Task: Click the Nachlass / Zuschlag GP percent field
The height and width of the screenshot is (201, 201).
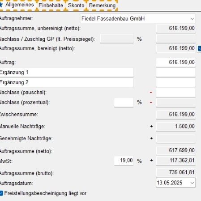Action: tap(117, 39)
